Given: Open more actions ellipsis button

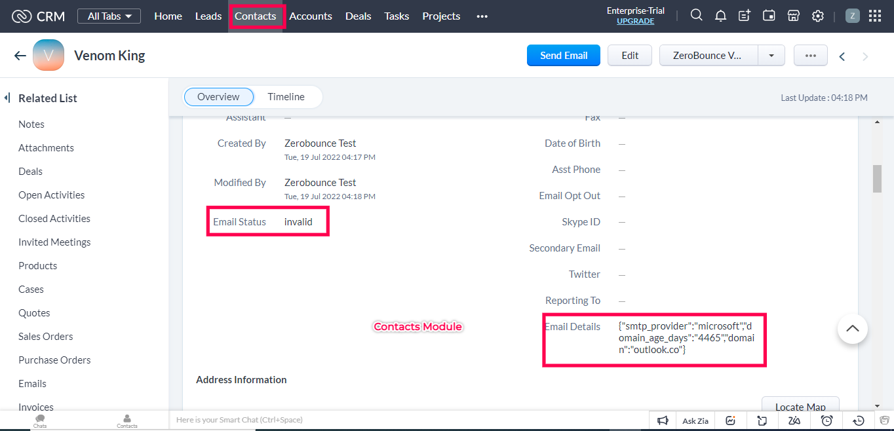Looking at the screenshot, I should pyautogui.click(x=811, y=56).
